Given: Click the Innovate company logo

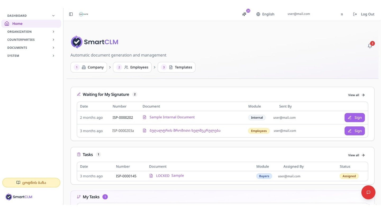Looking at the screenshot, I should click(x=84, y=14).
